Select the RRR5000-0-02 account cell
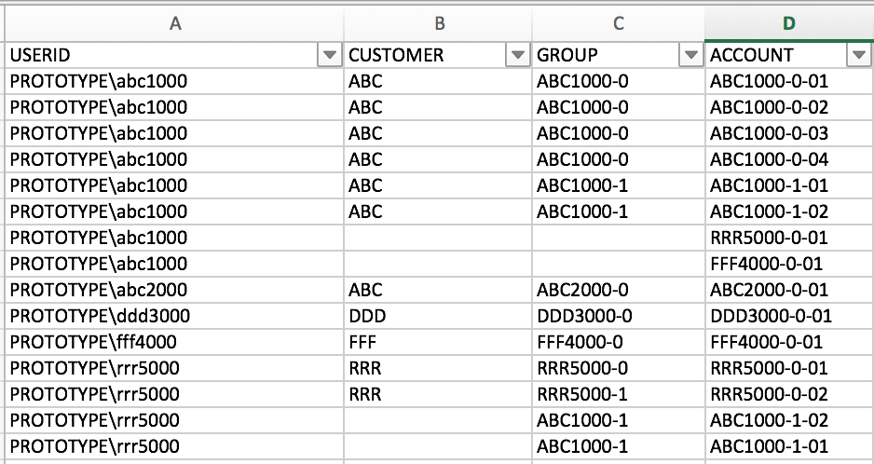Image resolution: width=874 pixels, height=464 pixels. (769, 394)
